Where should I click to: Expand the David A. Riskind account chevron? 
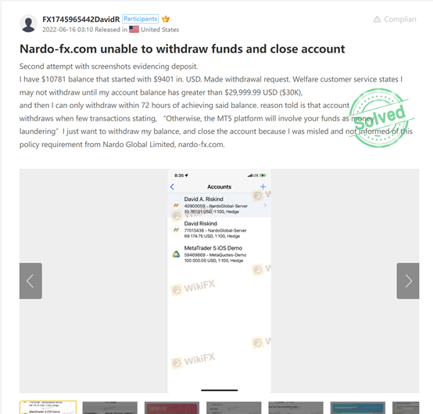[x=265, y=205]
